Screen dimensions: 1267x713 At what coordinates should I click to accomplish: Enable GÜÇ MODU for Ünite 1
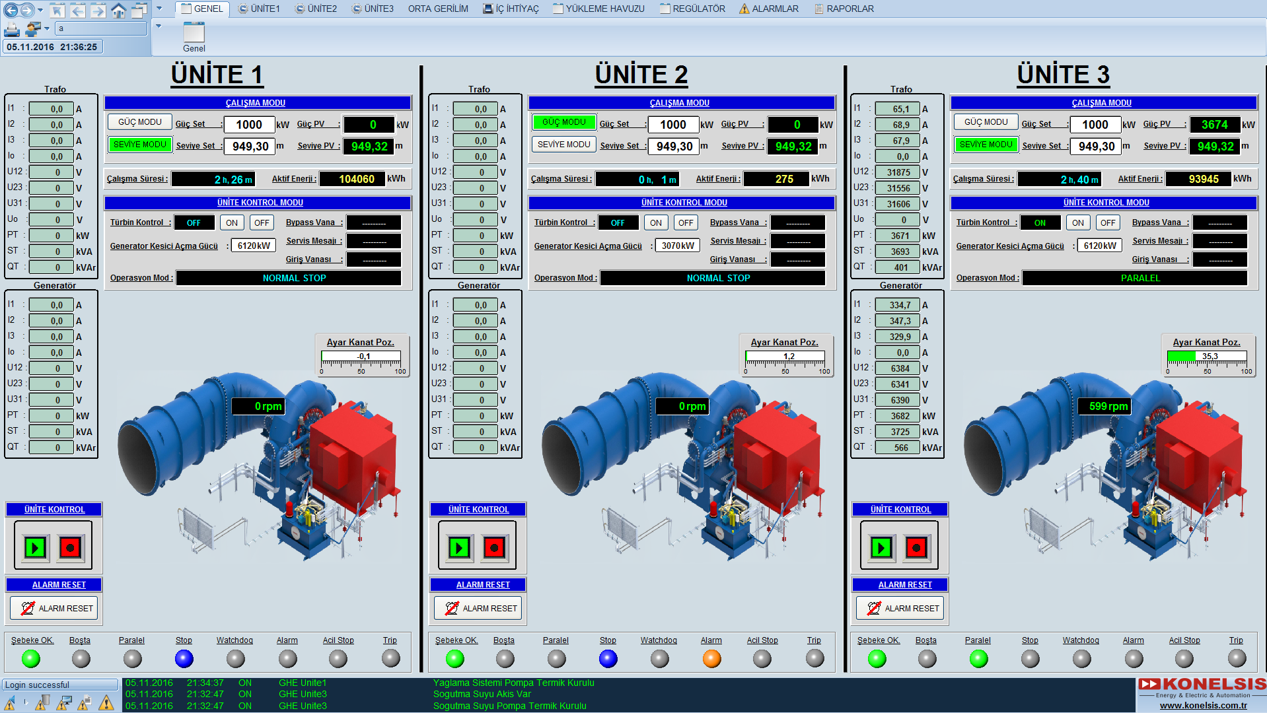[139, 122]
